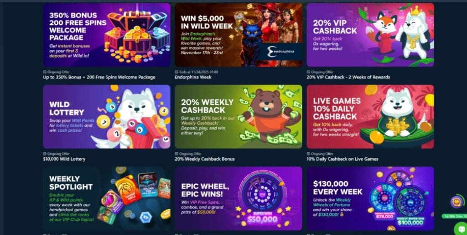This screenshot has width=467, height=235.
Task: Open the live chat bubble icon
Action: point(461,229)
